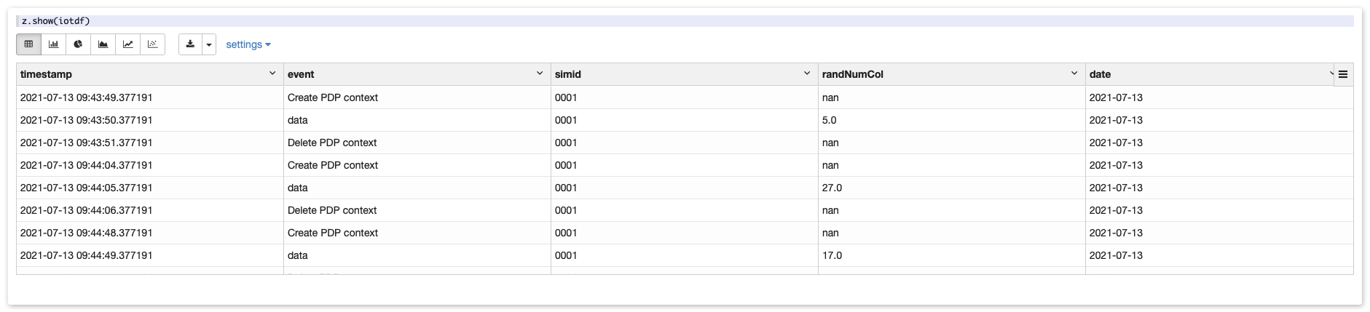Viewport: 1370px width, 312px height.
Task: Click the date column header
Action: pos(1100,74)
